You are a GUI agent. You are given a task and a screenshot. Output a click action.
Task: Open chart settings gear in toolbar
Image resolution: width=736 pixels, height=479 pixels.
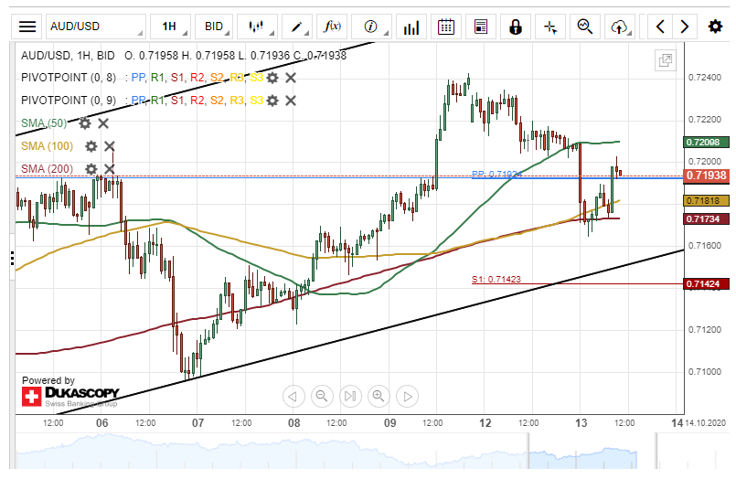tap(715, 27)
